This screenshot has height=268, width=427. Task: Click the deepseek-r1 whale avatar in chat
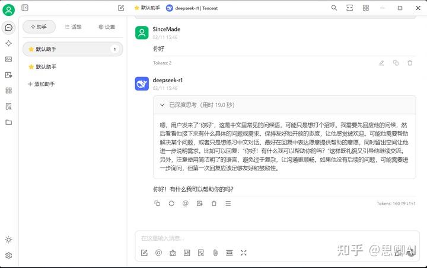coord(142,83)
